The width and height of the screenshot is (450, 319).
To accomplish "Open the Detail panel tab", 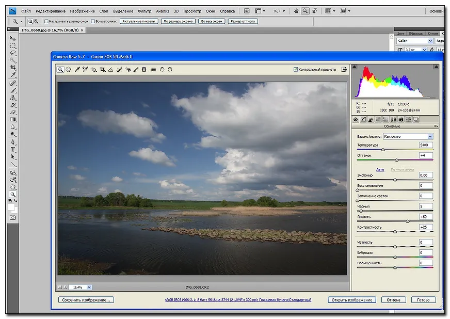I will 371,119.
